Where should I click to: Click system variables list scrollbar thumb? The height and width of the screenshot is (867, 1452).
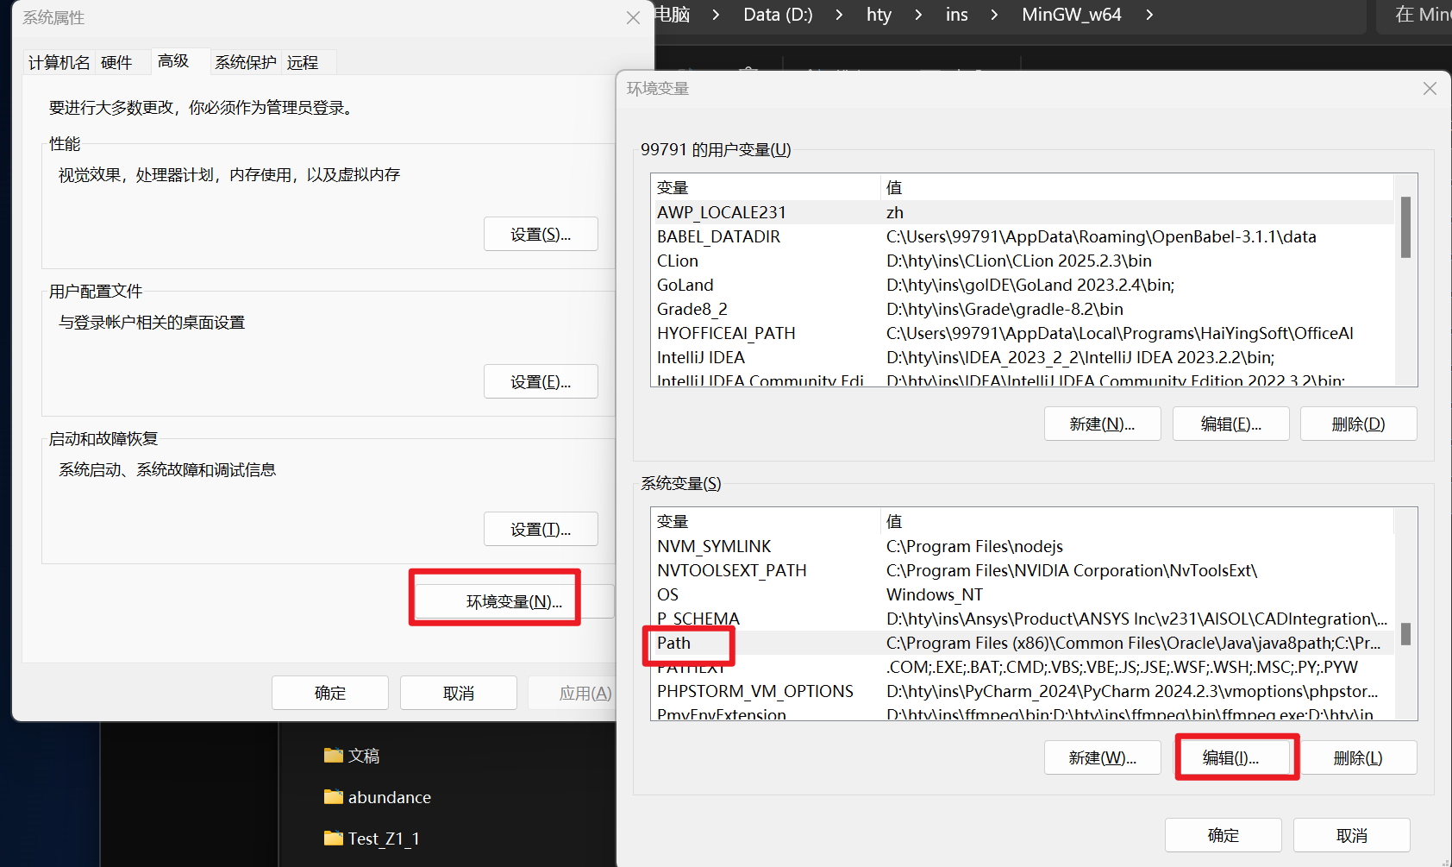1405,634
